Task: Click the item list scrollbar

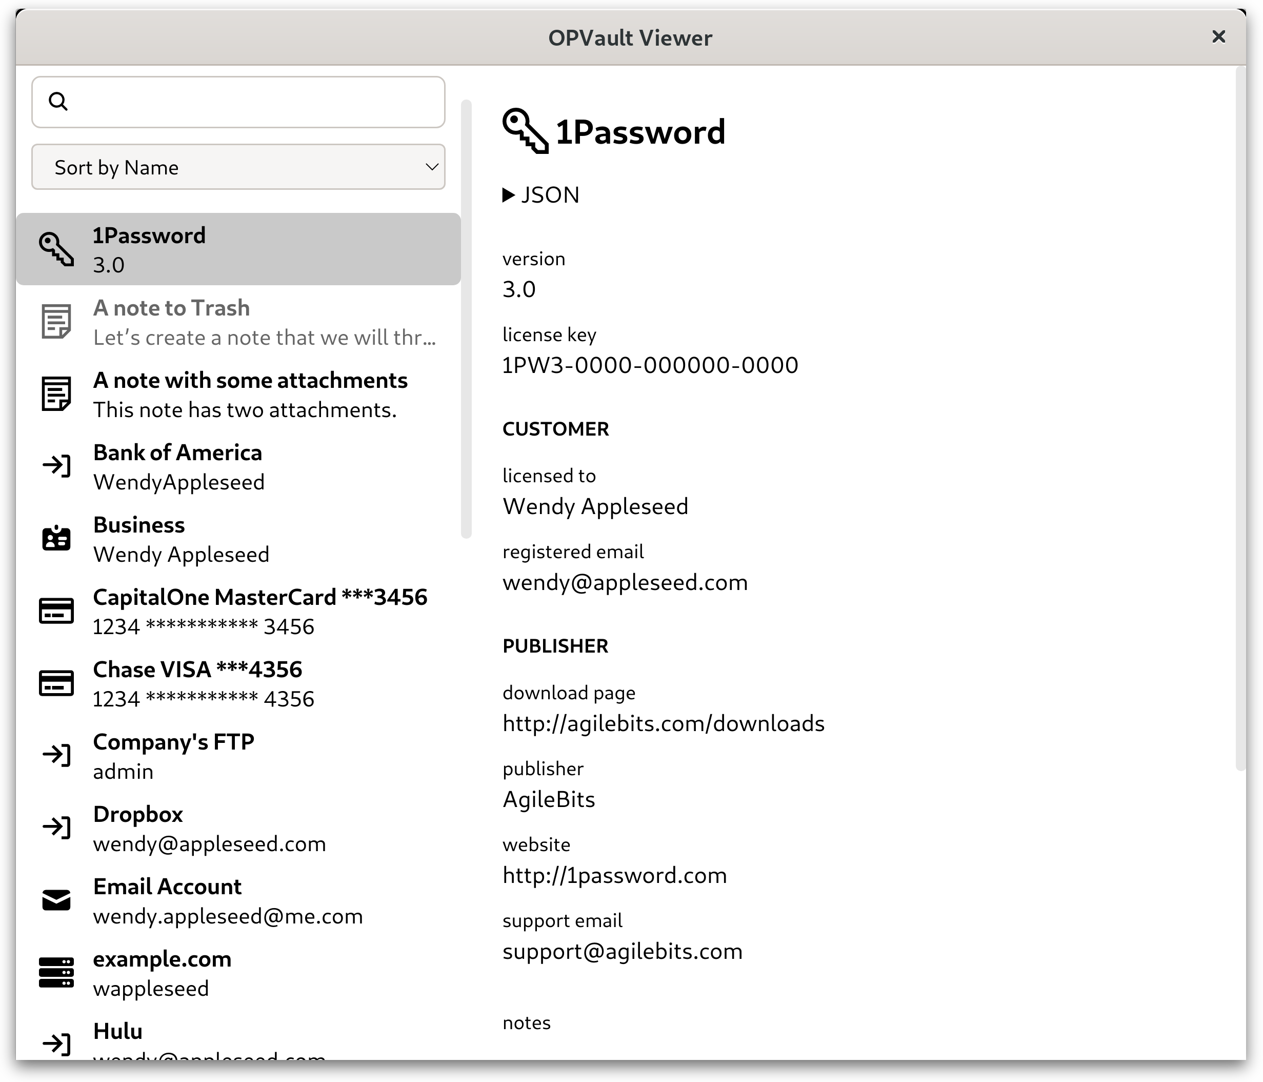Action: pyautogui.click(x=467, y=319)
